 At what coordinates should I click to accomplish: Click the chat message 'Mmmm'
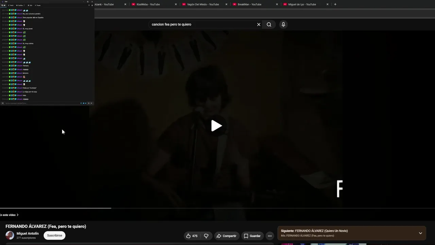(25, 73)
